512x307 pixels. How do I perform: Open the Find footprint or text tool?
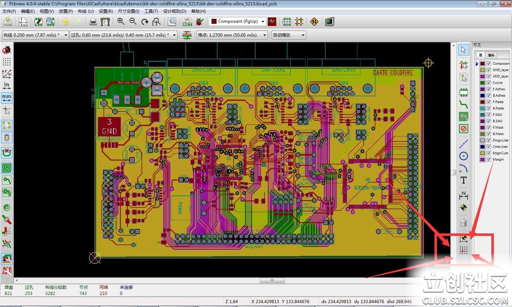coord(172,22)
